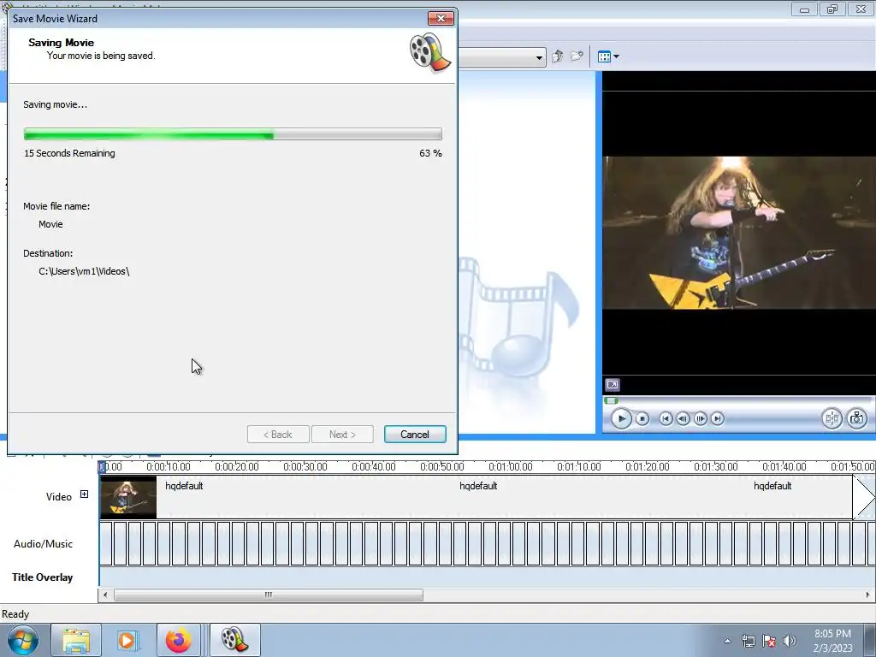This screenshot has height=657, width=876.
Task: Click the network tray icon
Action: 748,641
